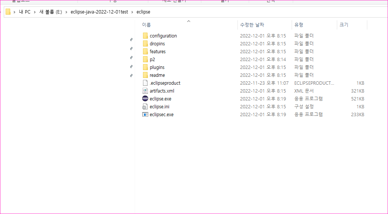Image resolution: width=388 pixels, height=214 pixels.
Task: Select the .eclipseproduct file name
Action: 165,83
